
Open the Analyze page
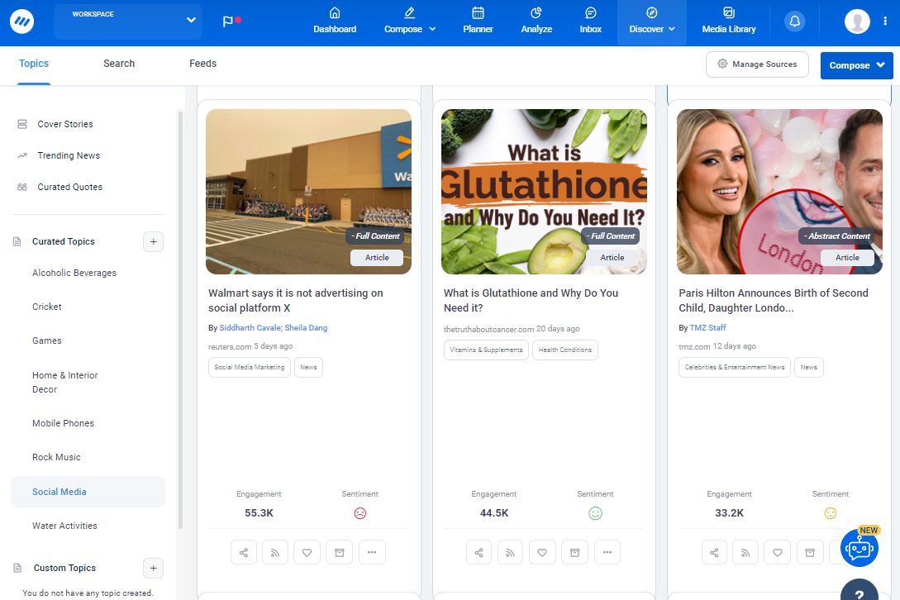click(x=536, y=21)
